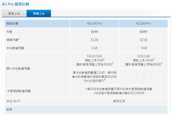Viewport: 172px width, 115px height.
Task: Click the 預設上限 10GB text
Action: click(x=144, y=60)
